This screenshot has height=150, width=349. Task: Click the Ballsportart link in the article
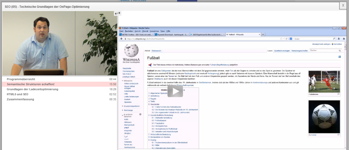[166, 70]
